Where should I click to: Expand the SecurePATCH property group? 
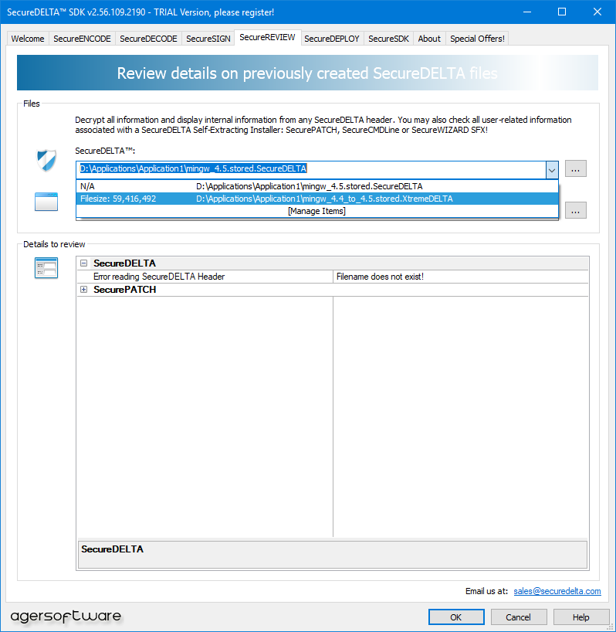click(83, 290)
